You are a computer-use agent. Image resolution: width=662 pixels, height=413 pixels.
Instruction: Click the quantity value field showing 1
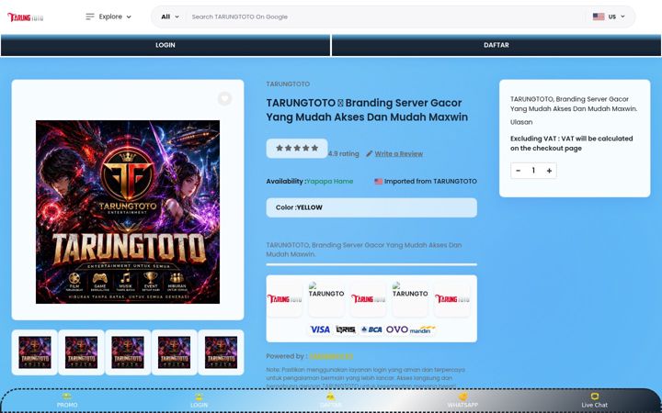[x=533, y=171]
